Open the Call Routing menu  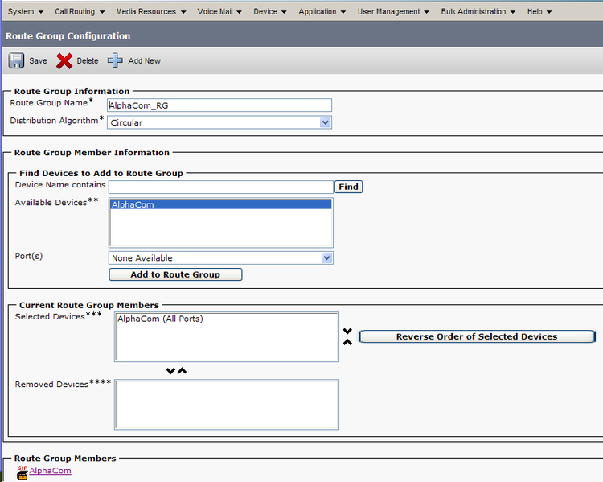[79, 12]
